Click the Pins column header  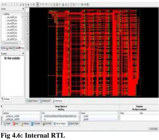tap(60, 113)
